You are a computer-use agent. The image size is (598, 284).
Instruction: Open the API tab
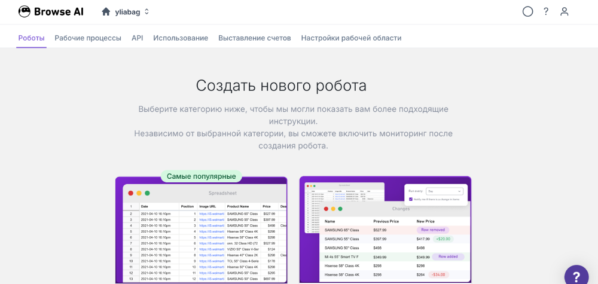pyautogui.click(x=138, y=38)
